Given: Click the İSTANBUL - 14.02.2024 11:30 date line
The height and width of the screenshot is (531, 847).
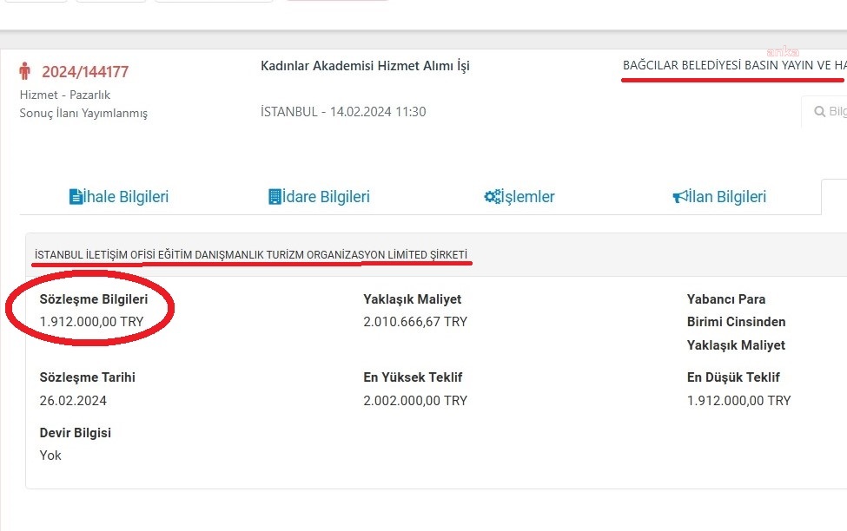Looking at the screenshot, I should (343, 112).
